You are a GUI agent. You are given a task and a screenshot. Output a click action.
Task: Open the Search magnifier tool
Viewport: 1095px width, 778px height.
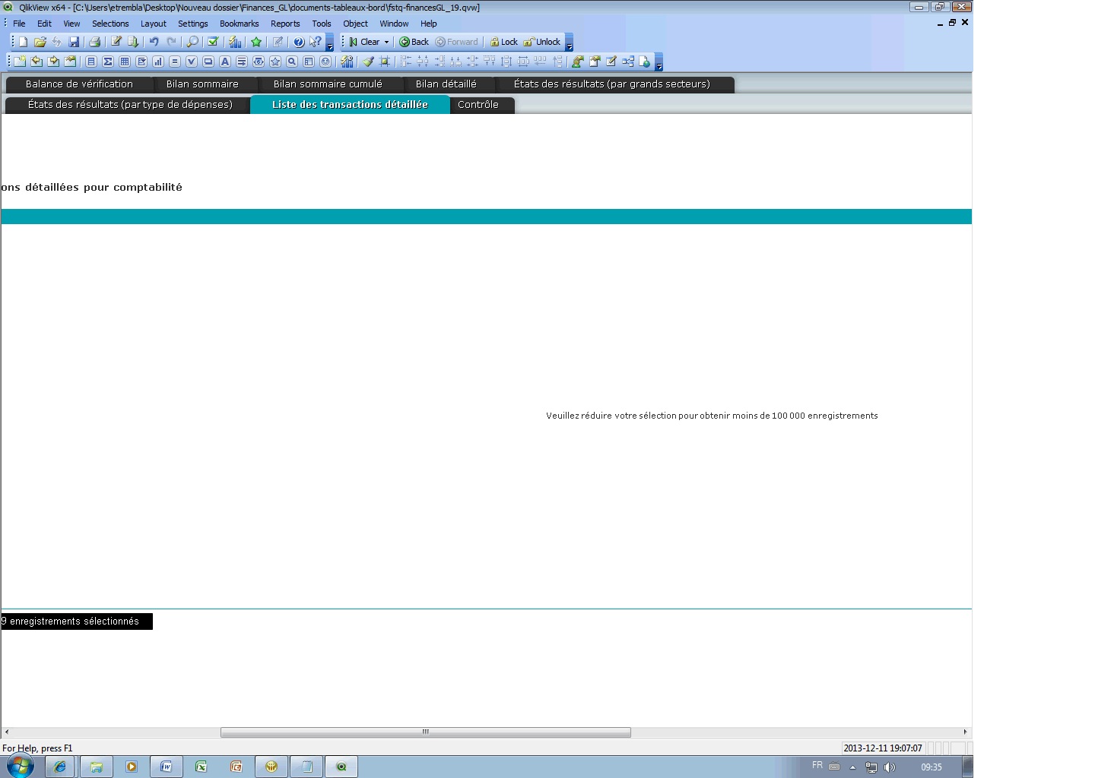pos(192,42)
